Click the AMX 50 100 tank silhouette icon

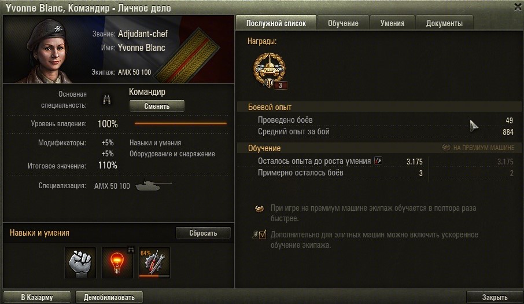(x=154, y=186)
